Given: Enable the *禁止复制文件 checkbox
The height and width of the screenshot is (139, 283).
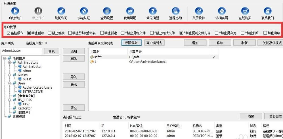Looking at the screenshot, I should (123, 33).
